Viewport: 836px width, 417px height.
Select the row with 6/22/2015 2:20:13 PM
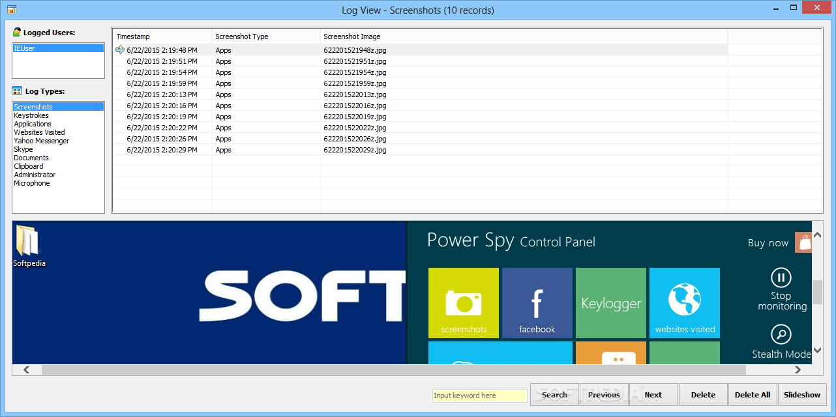pyautogui.click(x=420, y=94)
